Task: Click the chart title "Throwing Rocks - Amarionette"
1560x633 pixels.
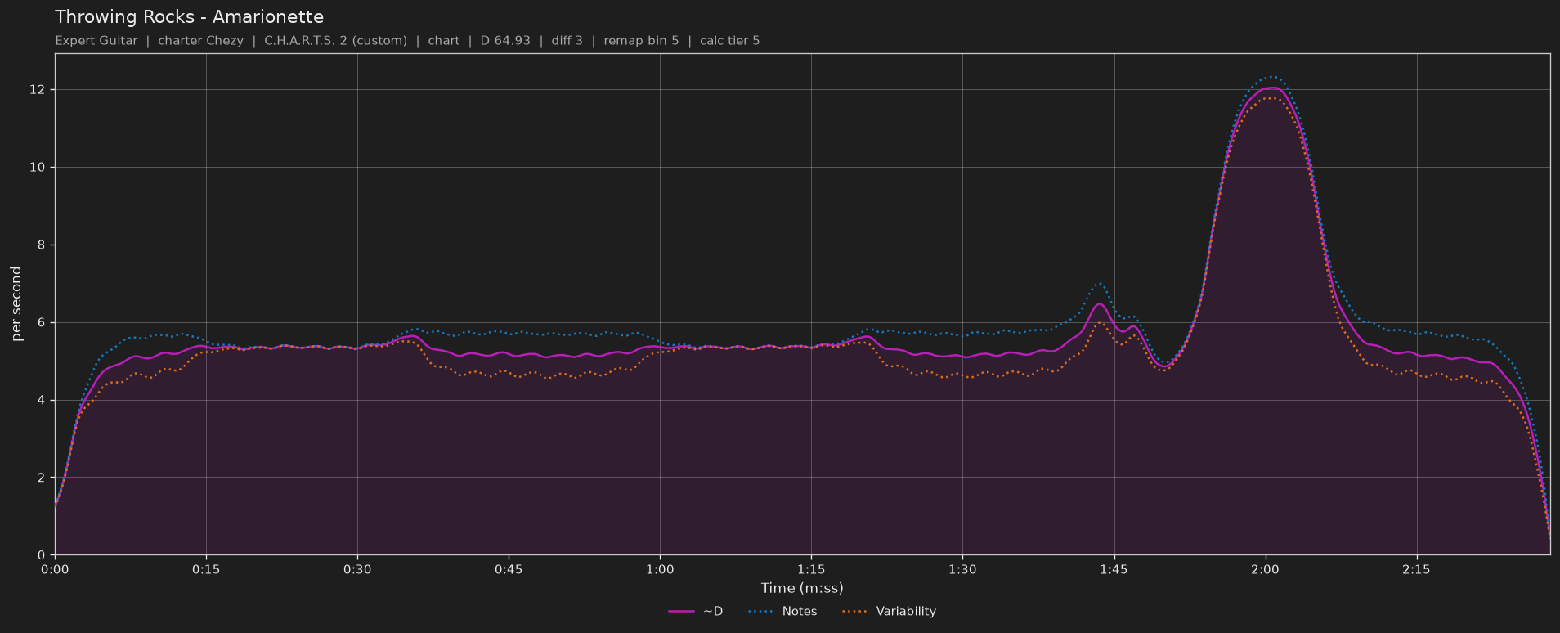Action: coord(189,16)
